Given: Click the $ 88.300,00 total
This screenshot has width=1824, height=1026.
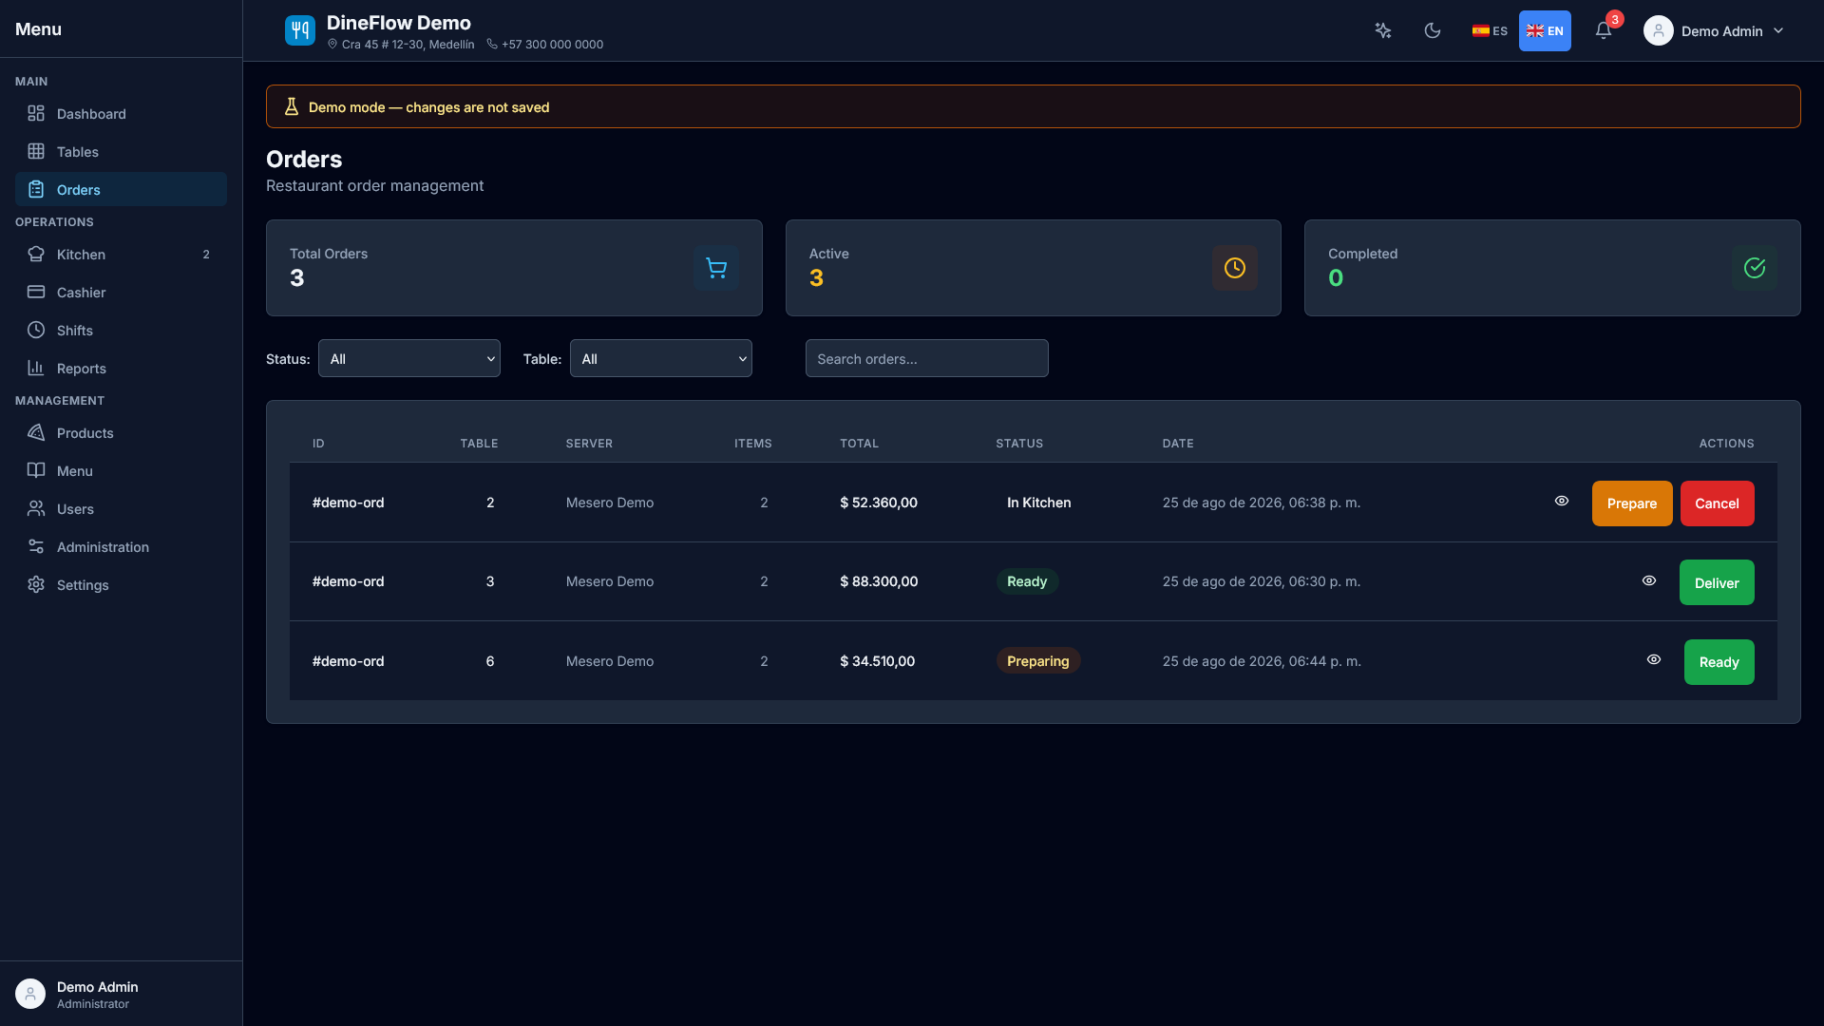Looking at the screenshot, I should [879, 581].
